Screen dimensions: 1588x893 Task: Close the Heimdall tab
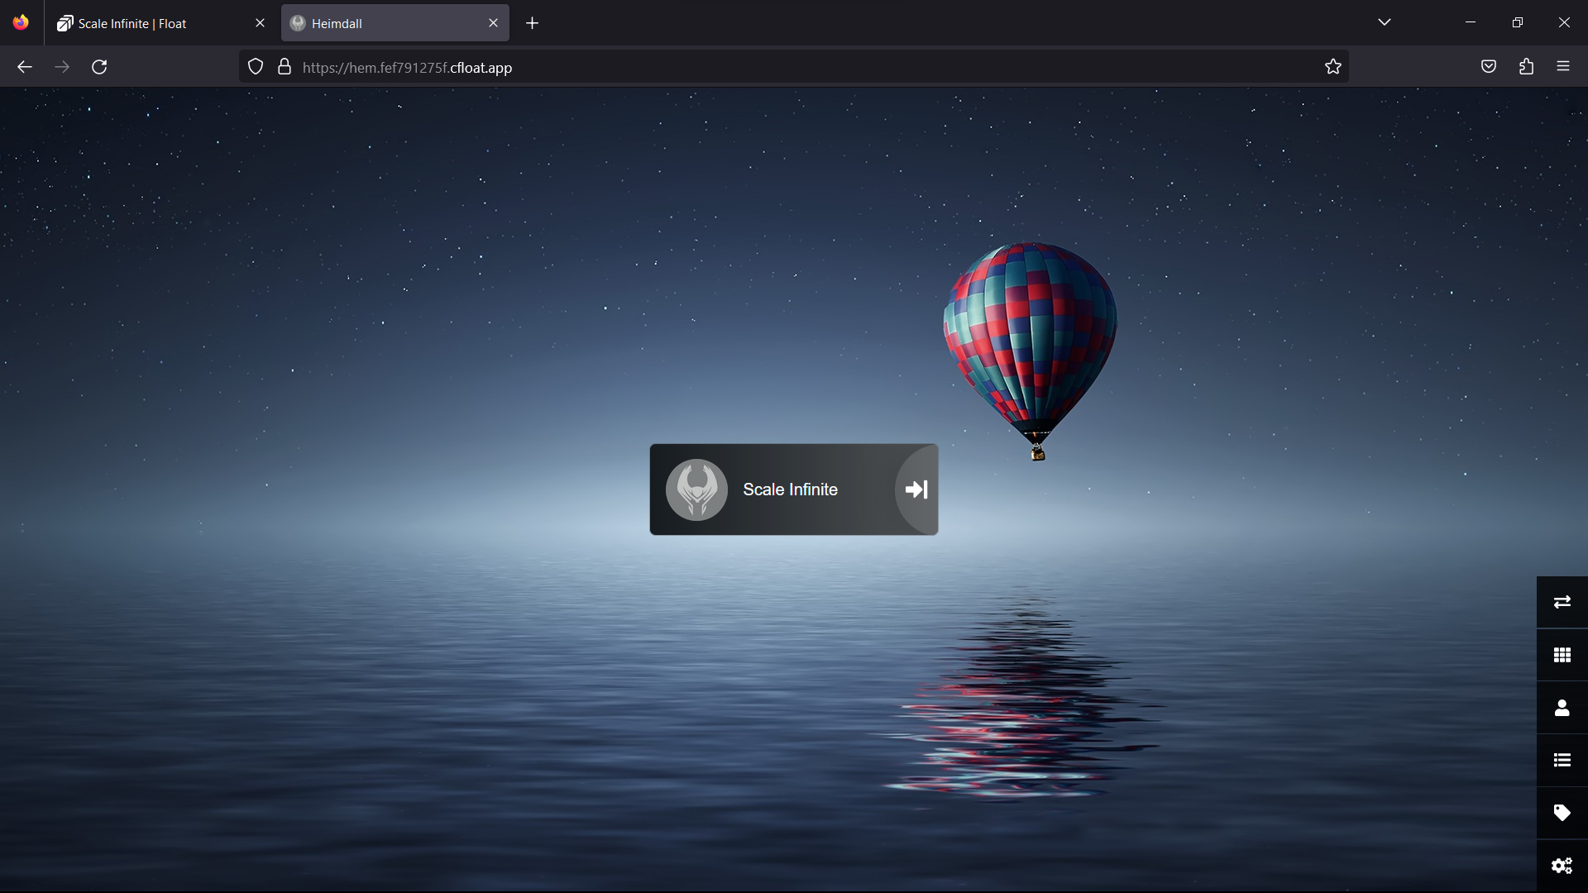[493, 23]
